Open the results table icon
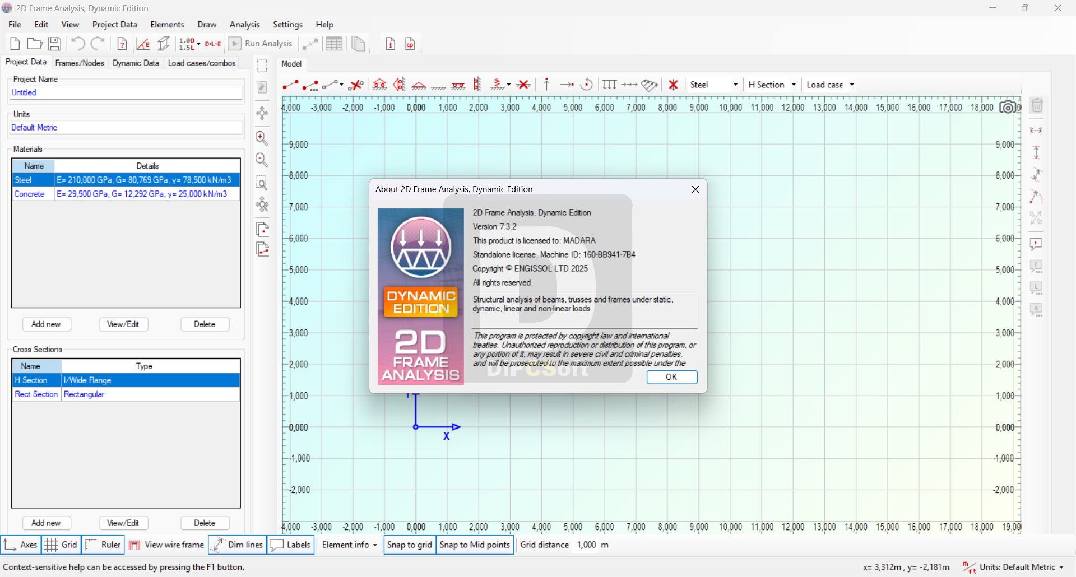Image resolution: width=1076 pixels, height=577 pixels. coord(334,44)
